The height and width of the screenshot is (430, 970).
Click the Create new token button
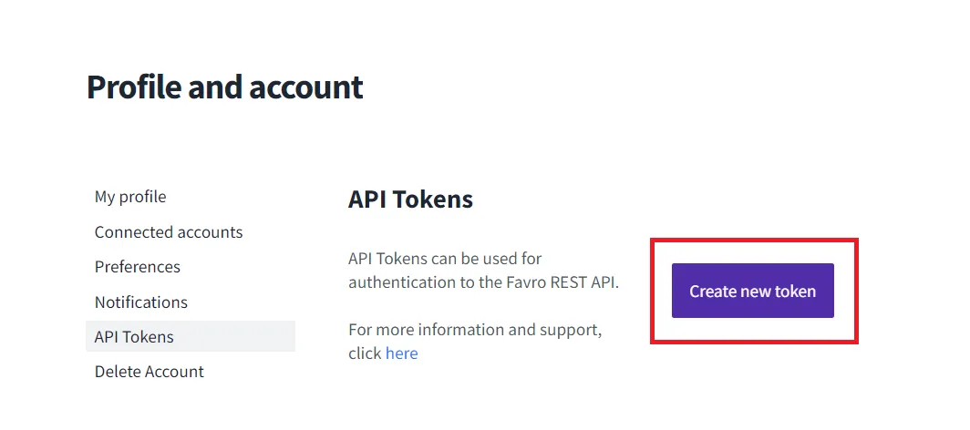752,292
